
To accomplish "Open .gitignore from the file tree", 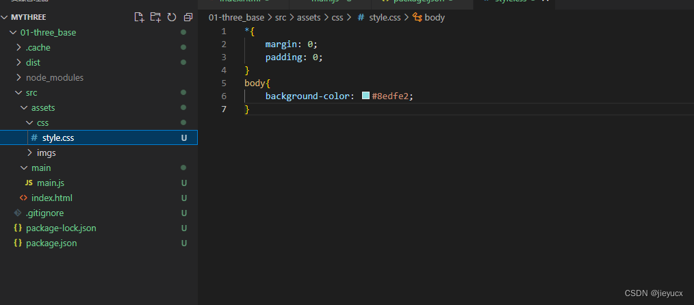I will coord(44,213).
